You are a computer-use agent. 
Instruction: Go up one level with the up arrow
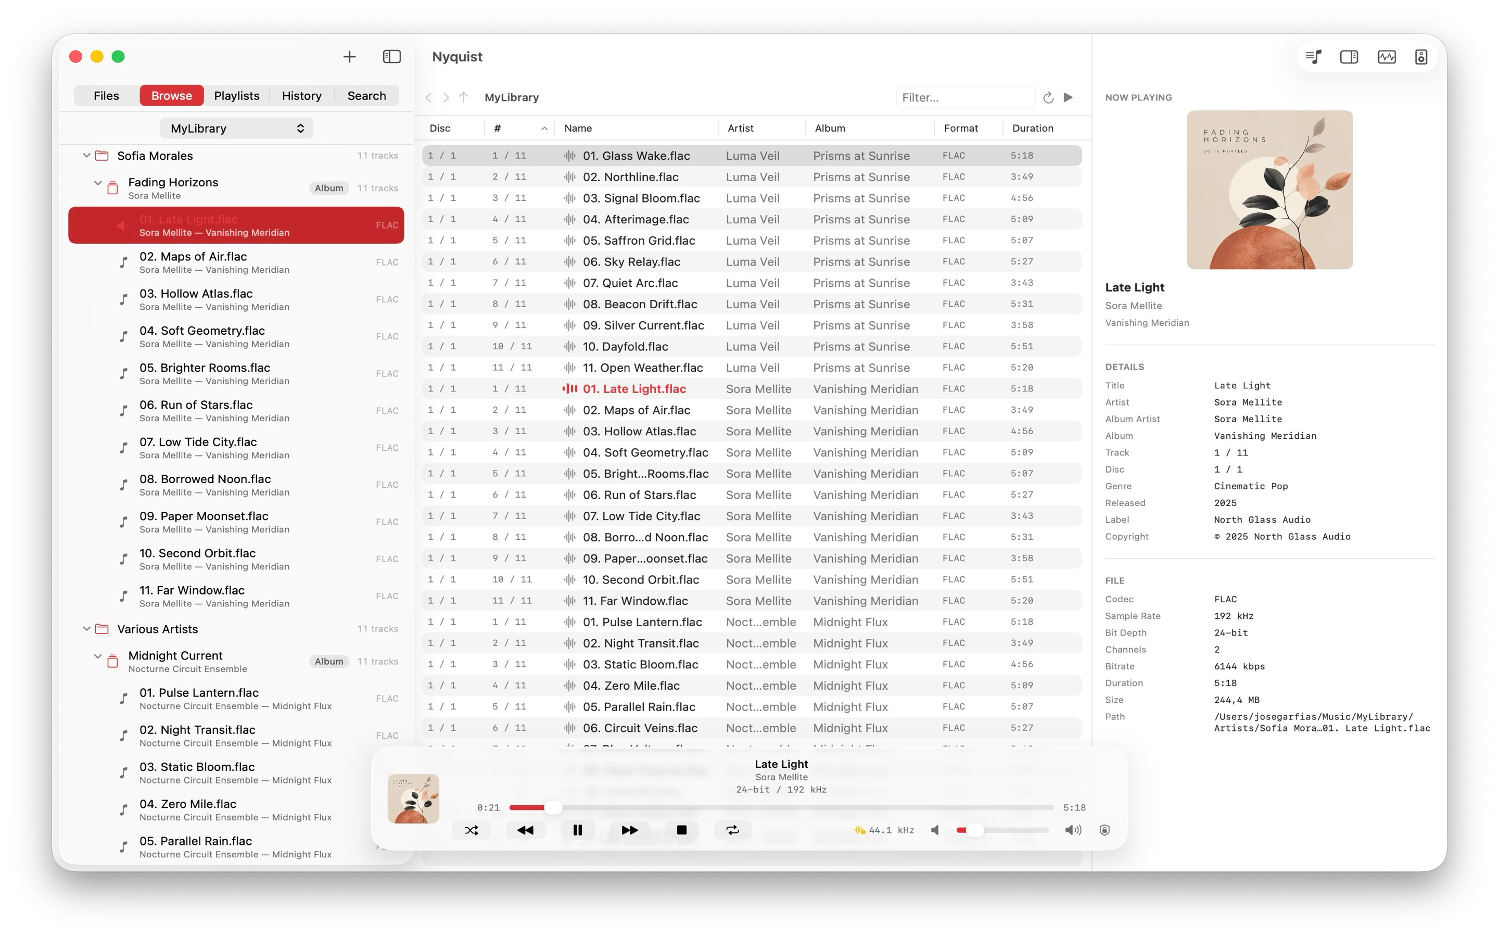tap(463, 97)
